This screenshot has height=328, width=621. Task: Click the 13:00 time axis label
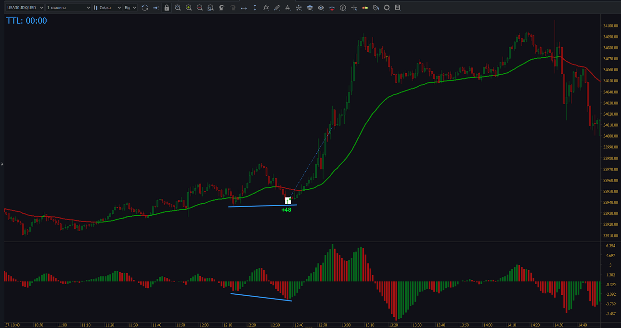tap(346, 325)
